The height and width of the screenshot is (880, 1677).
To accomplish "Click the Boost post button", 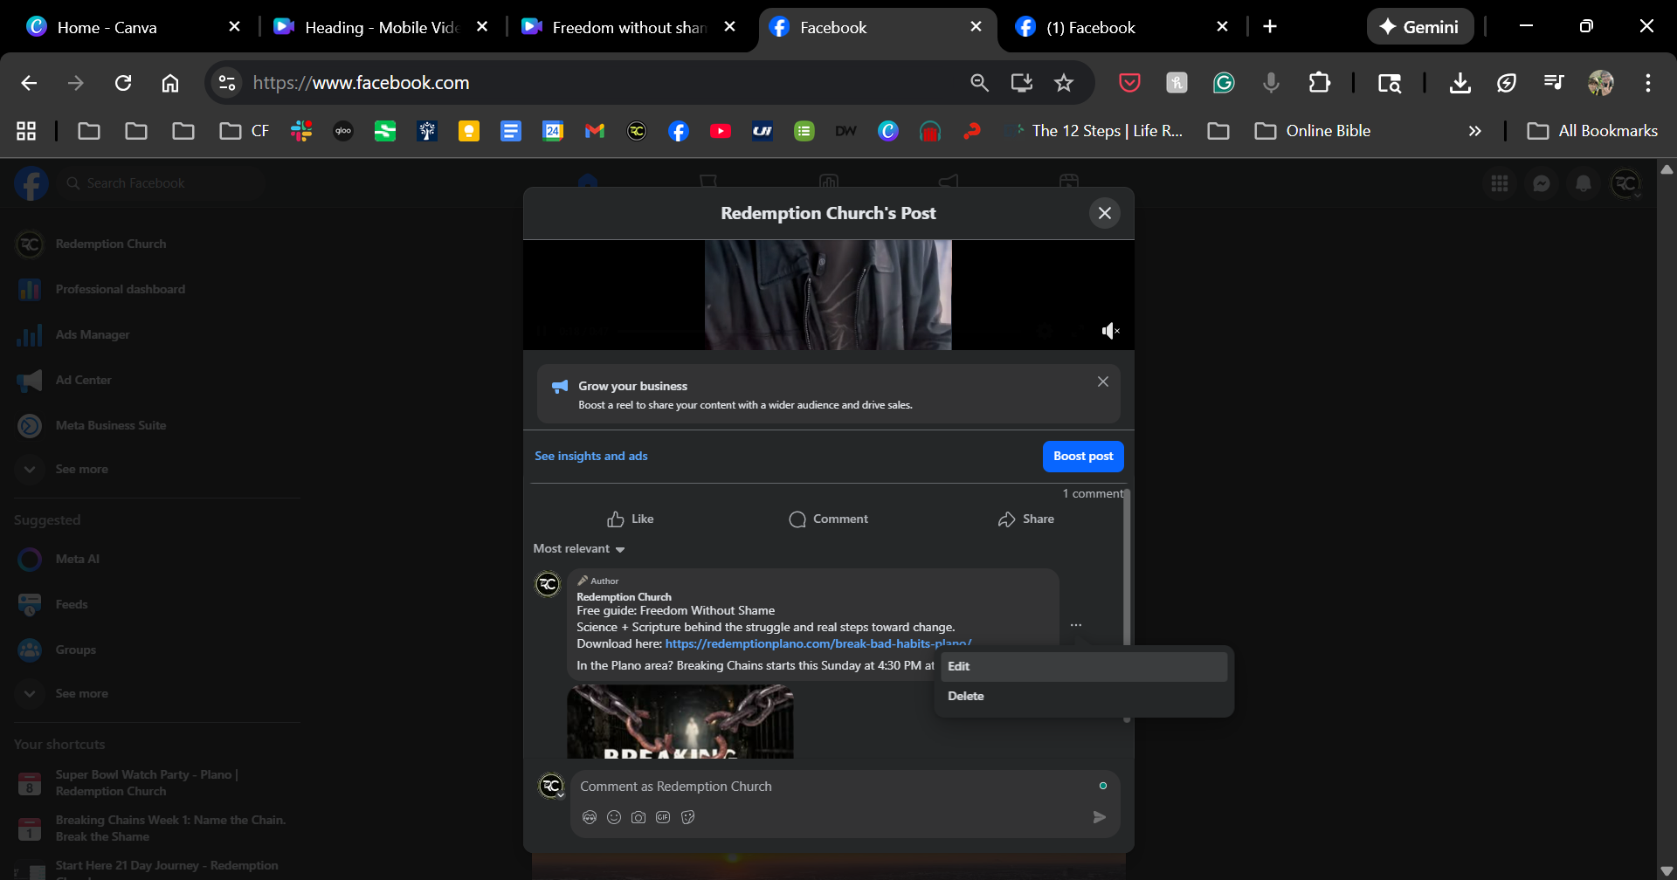I will coord(1082,457).
